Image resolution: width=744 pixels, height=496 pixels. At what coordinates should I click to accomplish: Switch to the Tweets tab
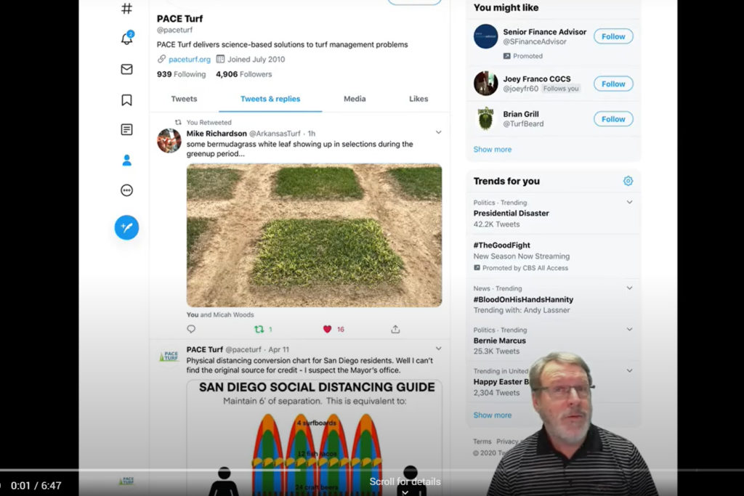click(x=184, y=99)
